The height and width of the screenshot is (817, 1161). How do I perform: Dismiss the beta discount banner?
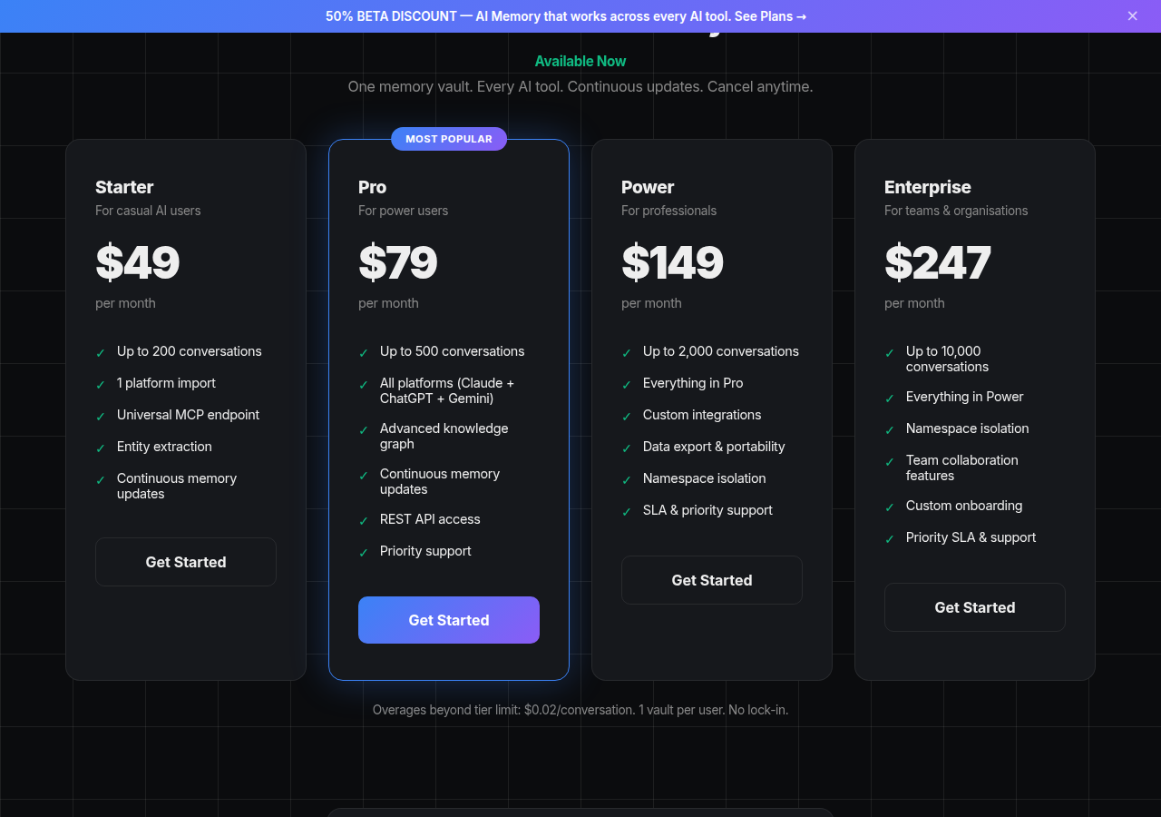(x=1132, y=16)
